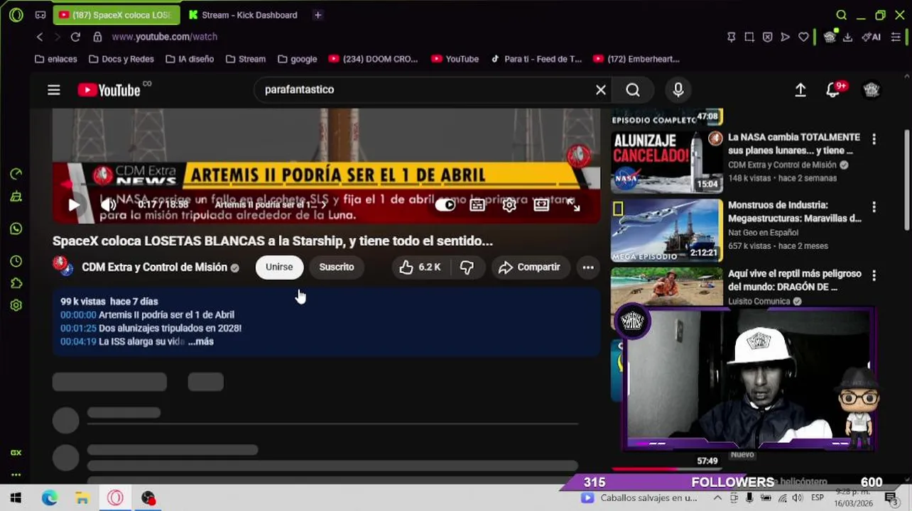Open options for Aquí vive el reptil video

[874, 275]
